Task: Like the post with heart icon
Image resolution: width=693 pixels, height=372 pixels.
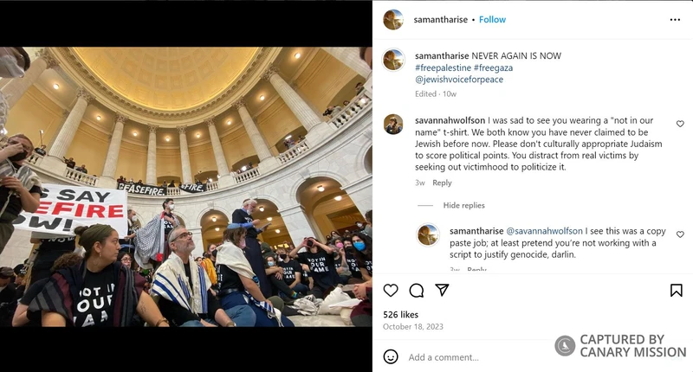Action: pyautogui.click(x=391, y=291)
